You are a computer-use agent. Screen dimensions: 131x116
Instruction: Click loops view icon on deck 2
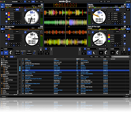[x=125, y=17]
